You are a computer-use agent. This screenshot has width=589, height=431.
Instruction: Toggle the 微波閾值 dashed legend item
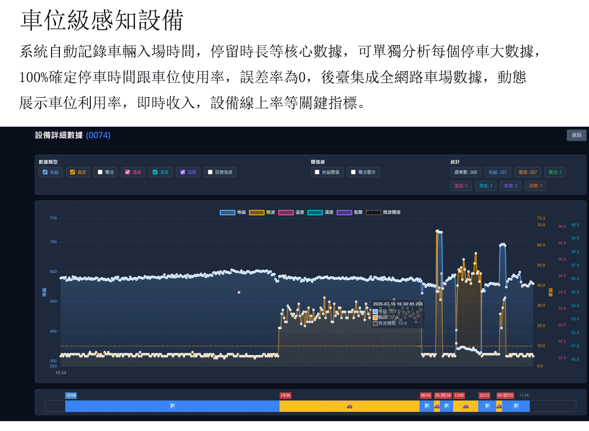[x=374, y=213]
